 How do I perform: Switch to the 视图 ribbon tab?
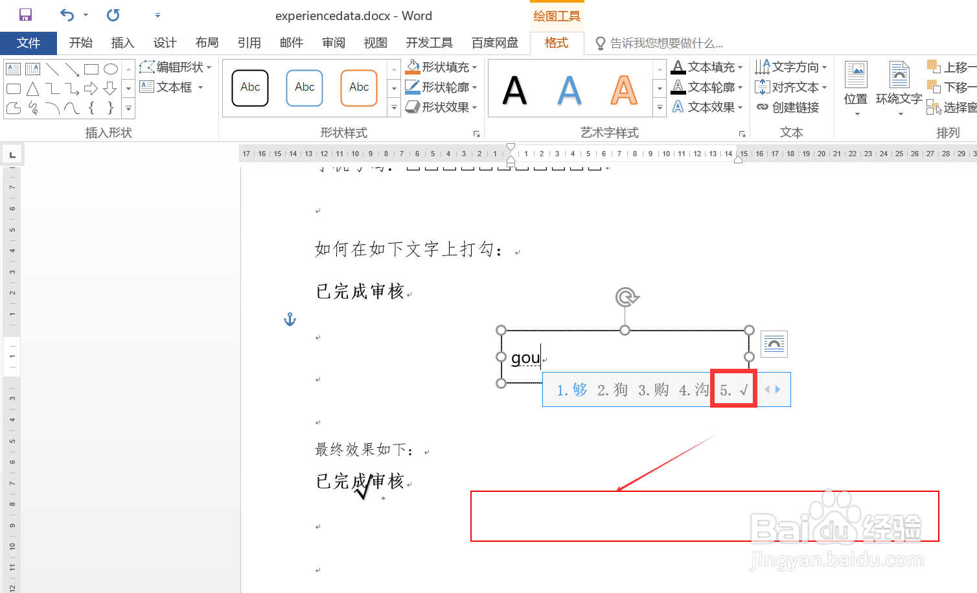375,43
